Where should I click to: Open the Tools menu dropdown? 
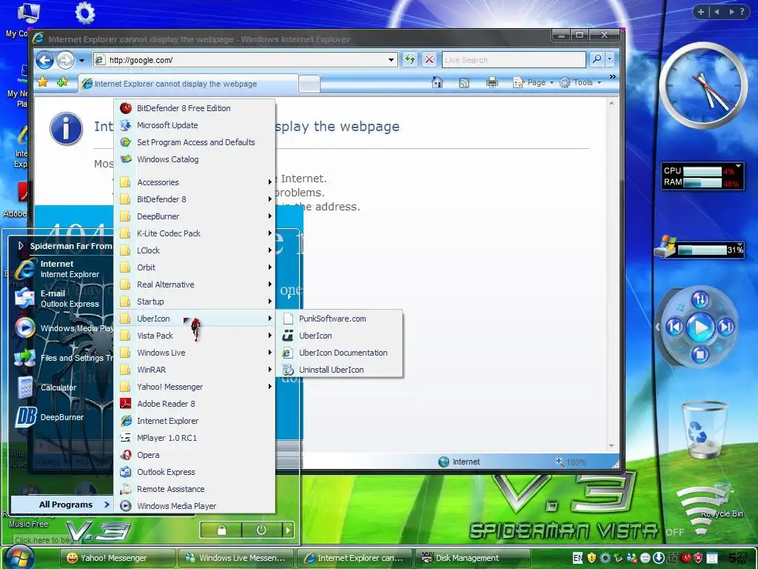tap(580, 83)
